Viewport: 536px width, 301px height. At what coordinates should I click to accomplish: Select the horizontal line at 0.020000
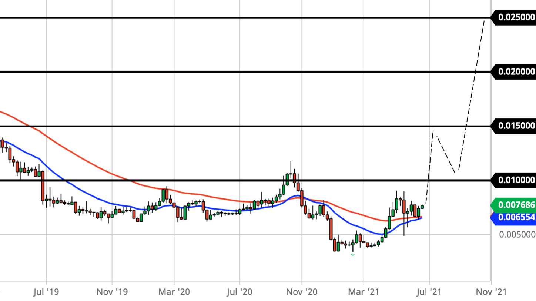tap(244, 72)
